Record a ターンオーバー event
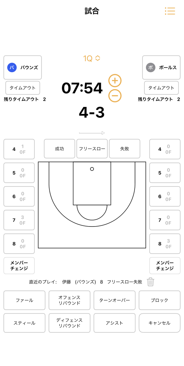This screenshot has height=366, width=184. (x=115, y=300)
